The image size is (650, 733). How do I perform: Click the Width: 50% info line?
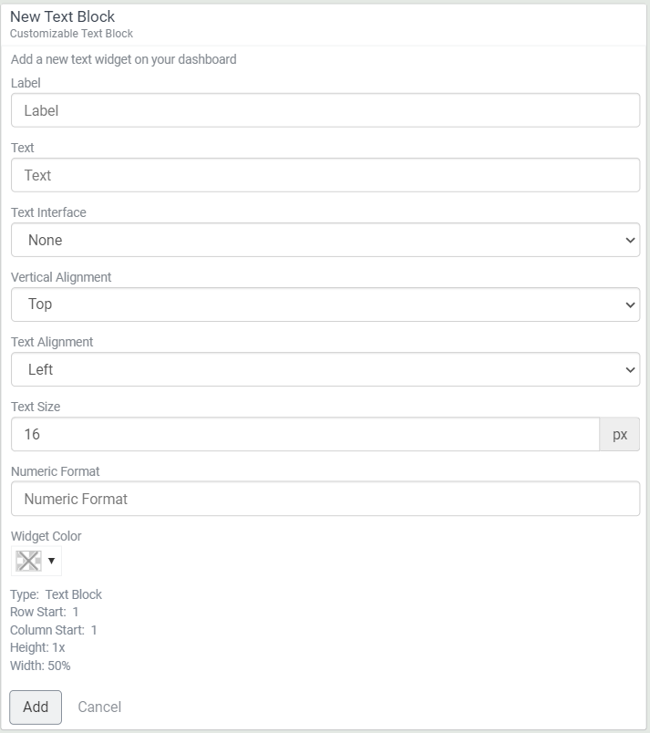pos(40,666)
